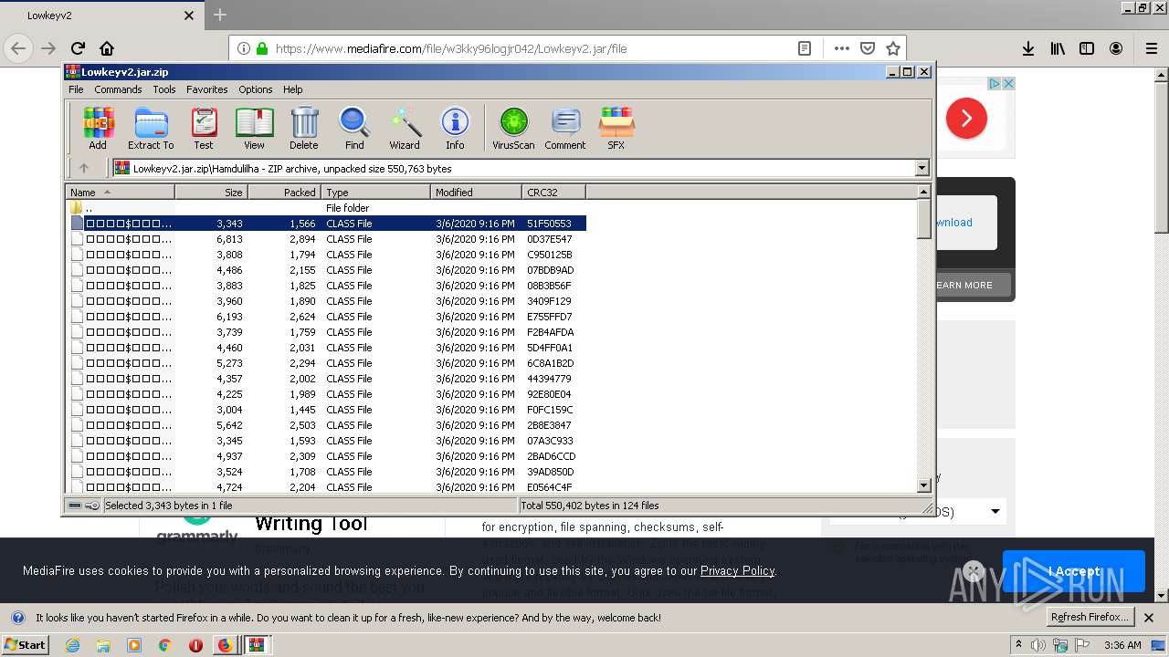The height and width of the screenshot is (657, 1169).
Task: Click the Delete recycle bin icon
Action: (304, 128)
